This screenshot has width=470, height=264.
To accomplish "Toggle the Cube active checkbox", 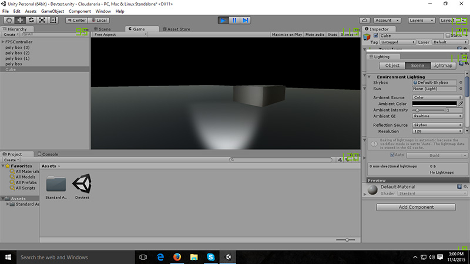I will tap(376, 36).
